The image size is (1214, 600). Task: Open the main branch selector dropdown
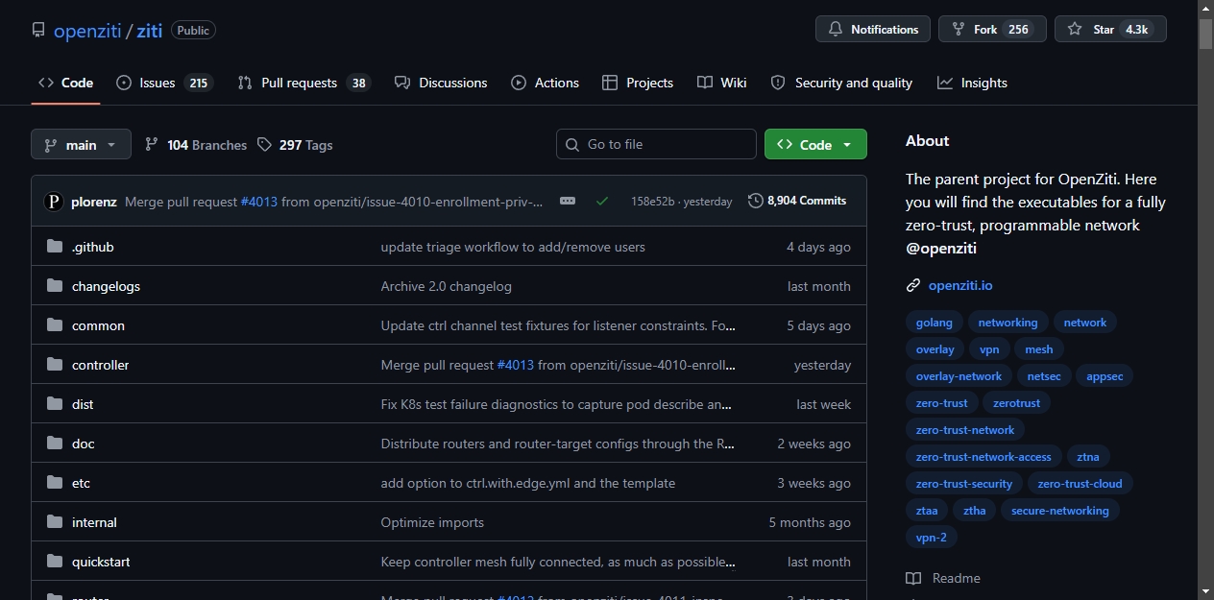(x=81, y=145)
